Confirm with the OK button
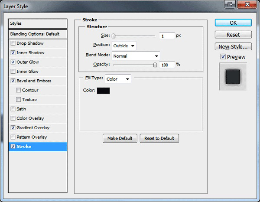Screen dimensions: 260x202 point(233,23)
